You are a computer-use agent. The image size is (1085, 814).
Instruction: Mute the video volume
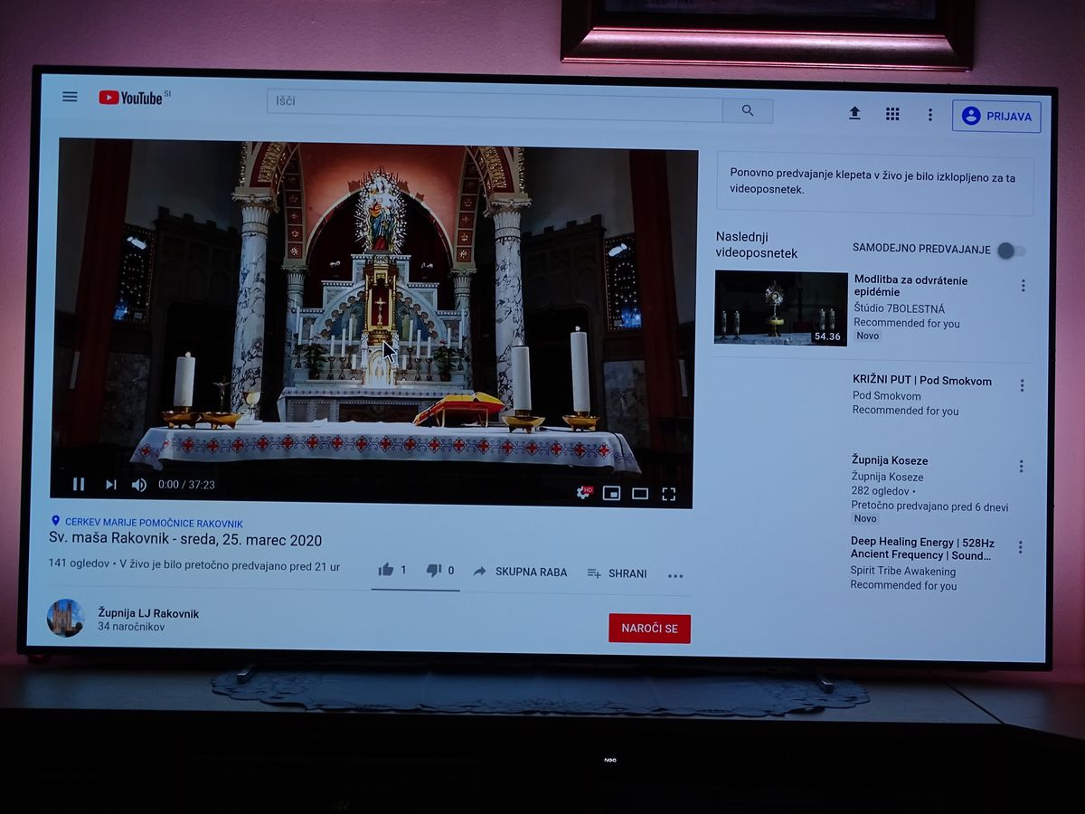click(x=138, y=485)
